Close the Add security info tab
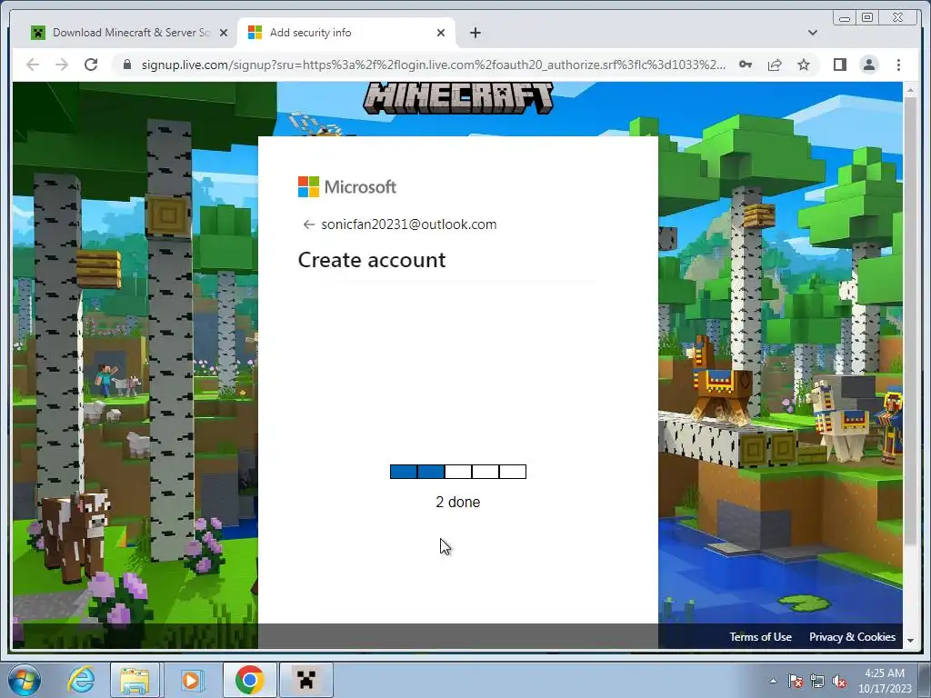This screenshot has width=931, height=698. coord(441,33)
